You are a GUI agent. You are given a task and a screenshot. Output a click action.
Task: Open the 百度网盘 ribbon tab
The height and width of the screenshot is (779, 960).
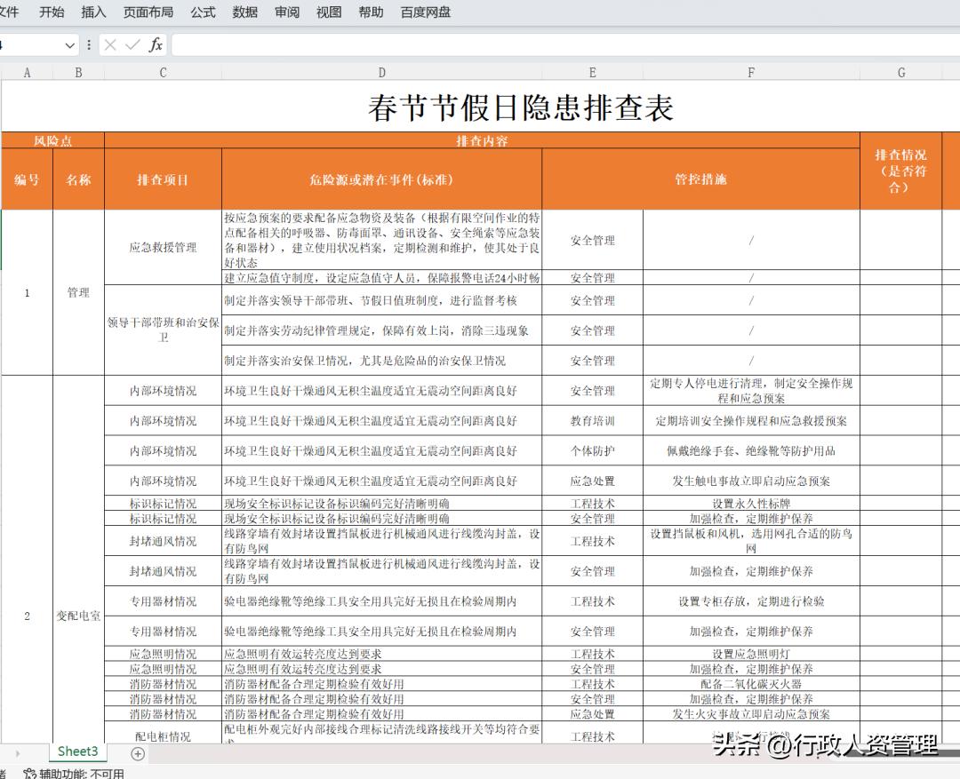[423, 12]
